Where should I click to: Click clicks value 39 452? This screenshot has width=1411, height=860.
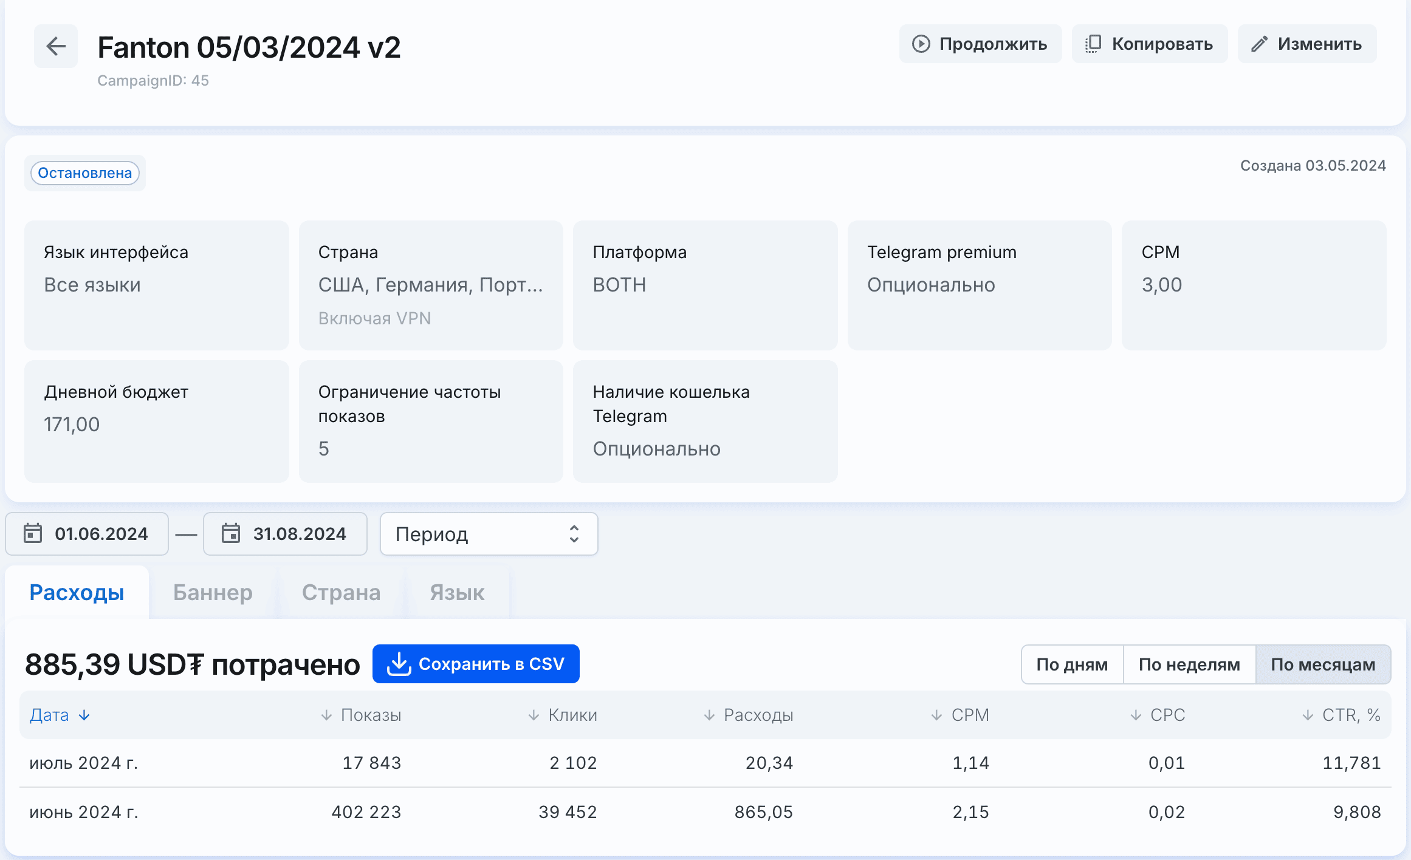pyautogui.click(x=568, y=812)
